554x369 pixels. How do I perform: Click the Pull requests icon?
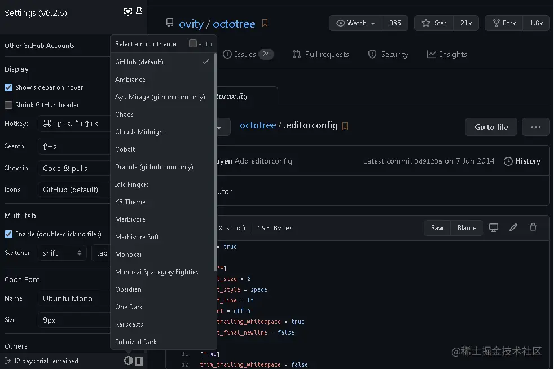(x=297, y=54)
